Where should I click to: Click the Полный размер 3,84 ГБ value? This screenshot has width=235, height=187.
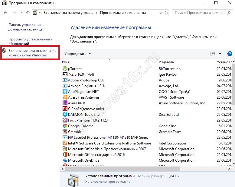(173, 176)
